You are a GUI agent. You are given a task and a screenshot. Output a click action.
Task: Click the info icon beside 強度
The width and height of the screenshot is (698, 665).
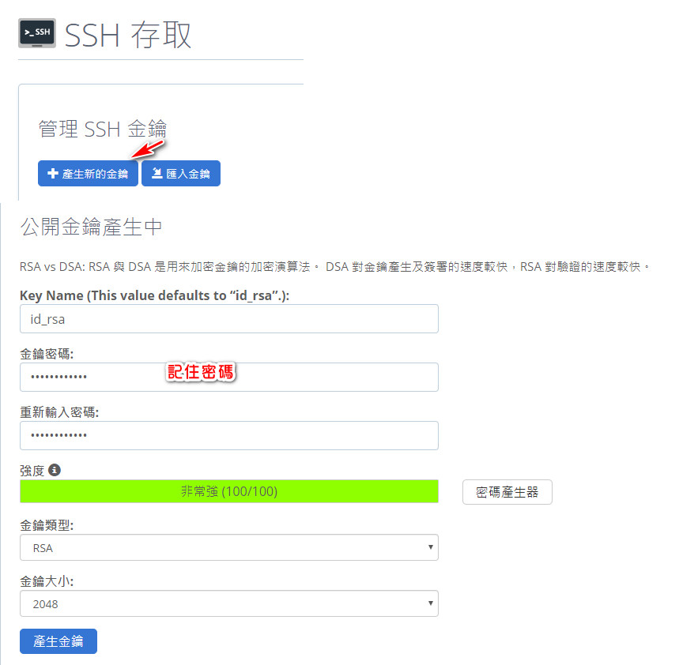point(55,470)
